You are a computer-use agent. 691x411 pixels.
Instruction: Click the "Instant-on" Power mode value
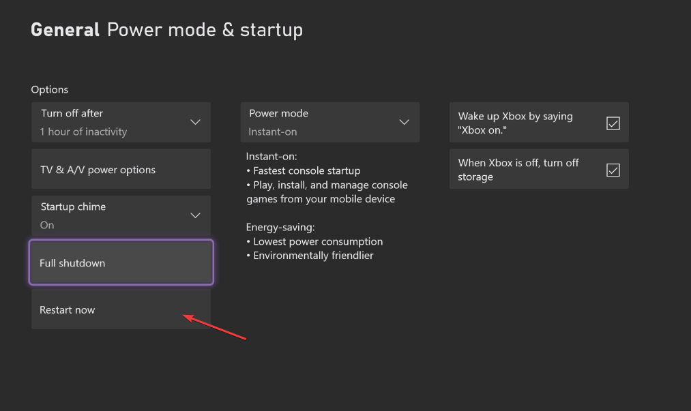[x=273, y=132]
